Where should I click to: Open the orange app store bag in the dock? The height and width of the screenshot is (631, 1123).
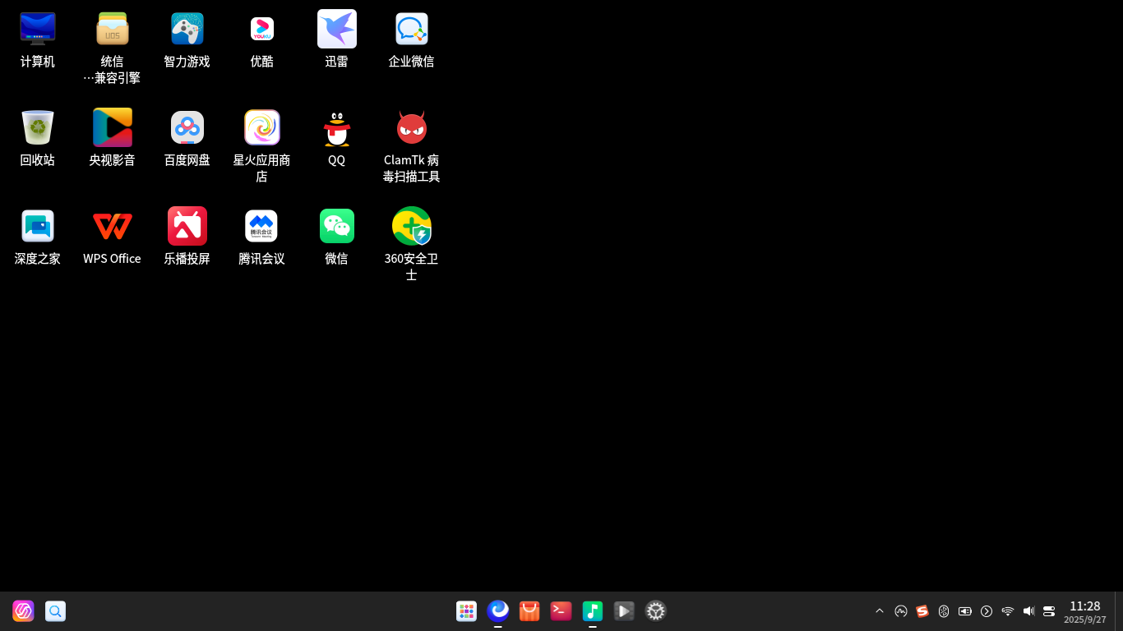[529, 611]
